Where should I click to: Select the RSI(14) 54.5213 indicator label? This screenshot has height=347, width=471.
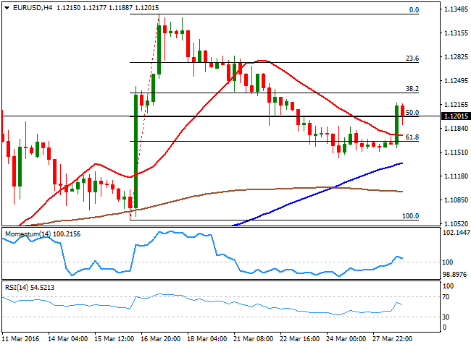coord(30,288)
